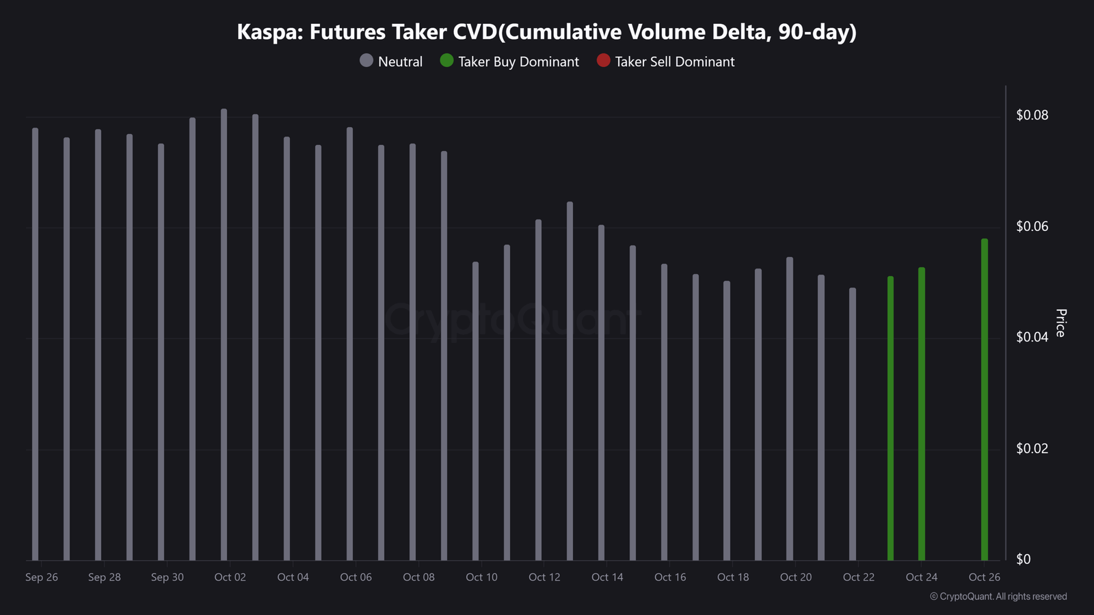Click the Oct 10 date label
1094x615 pixels.
tap(481, 577)
